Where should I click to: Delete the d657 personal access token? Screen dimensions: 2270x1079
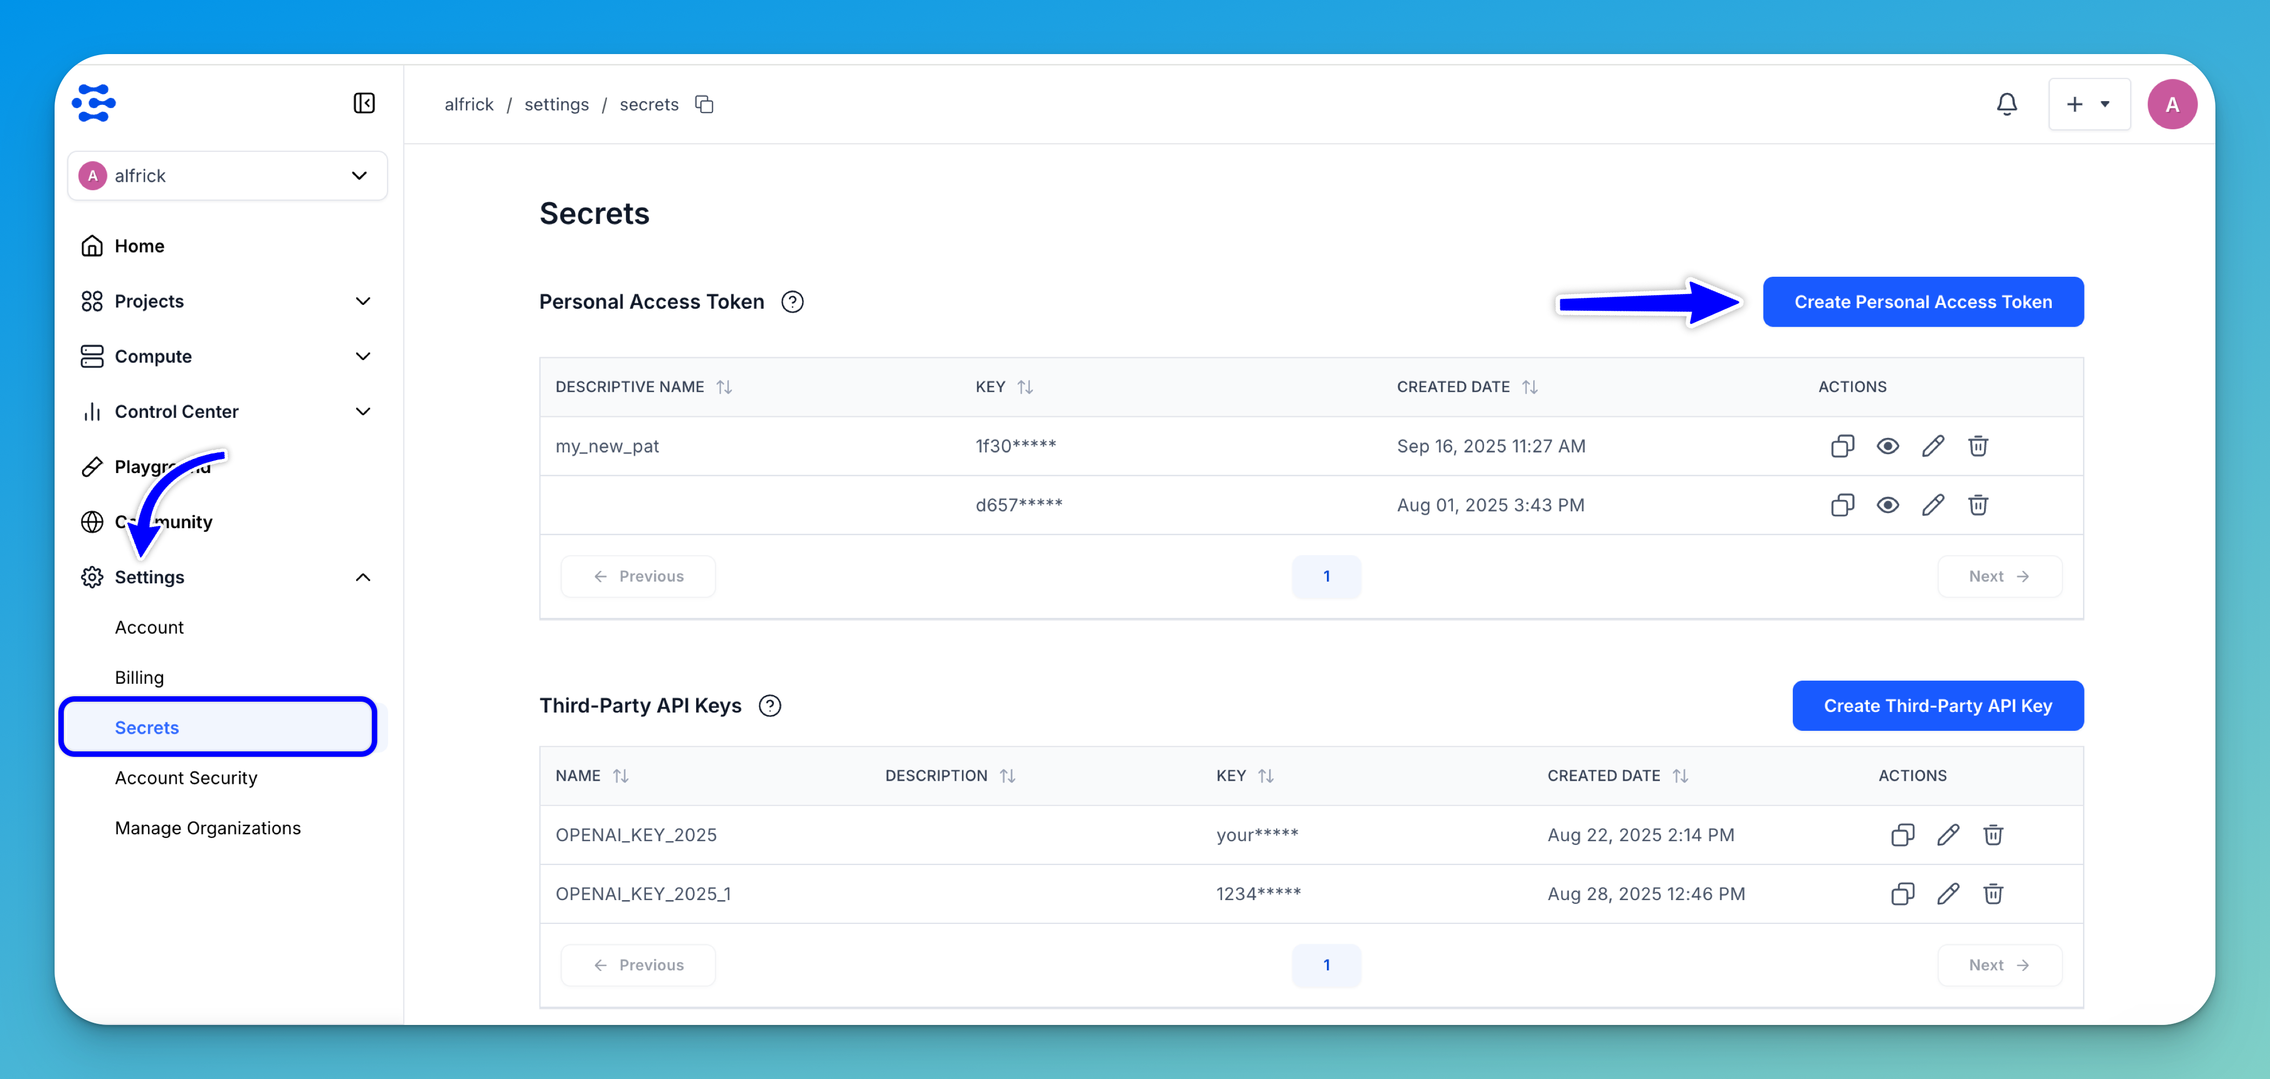1978,505
